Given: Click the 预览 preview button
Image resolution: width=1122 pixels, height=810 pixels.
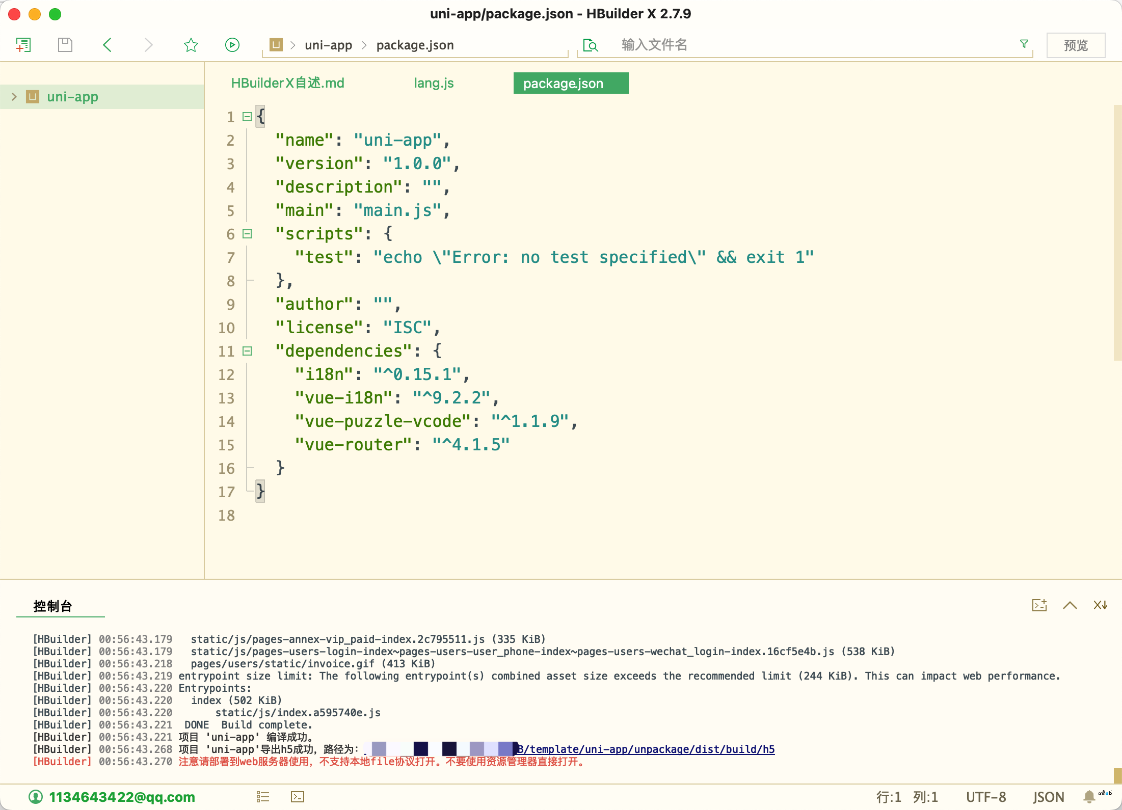Looking at the screenshot, I should [x=1076, y=45].
